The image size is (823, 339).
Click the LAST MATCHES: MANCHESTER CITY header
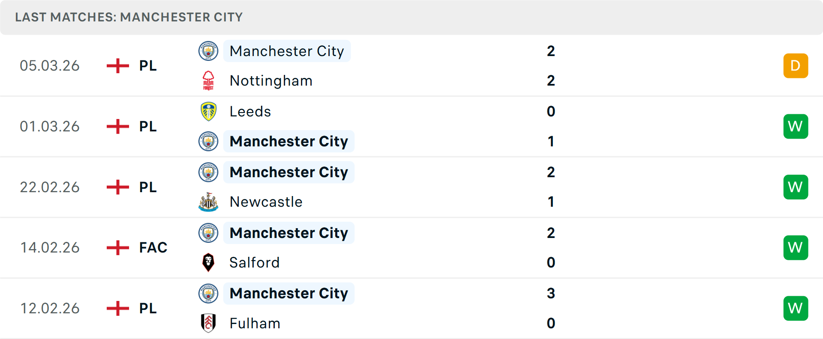click(129, 17)
